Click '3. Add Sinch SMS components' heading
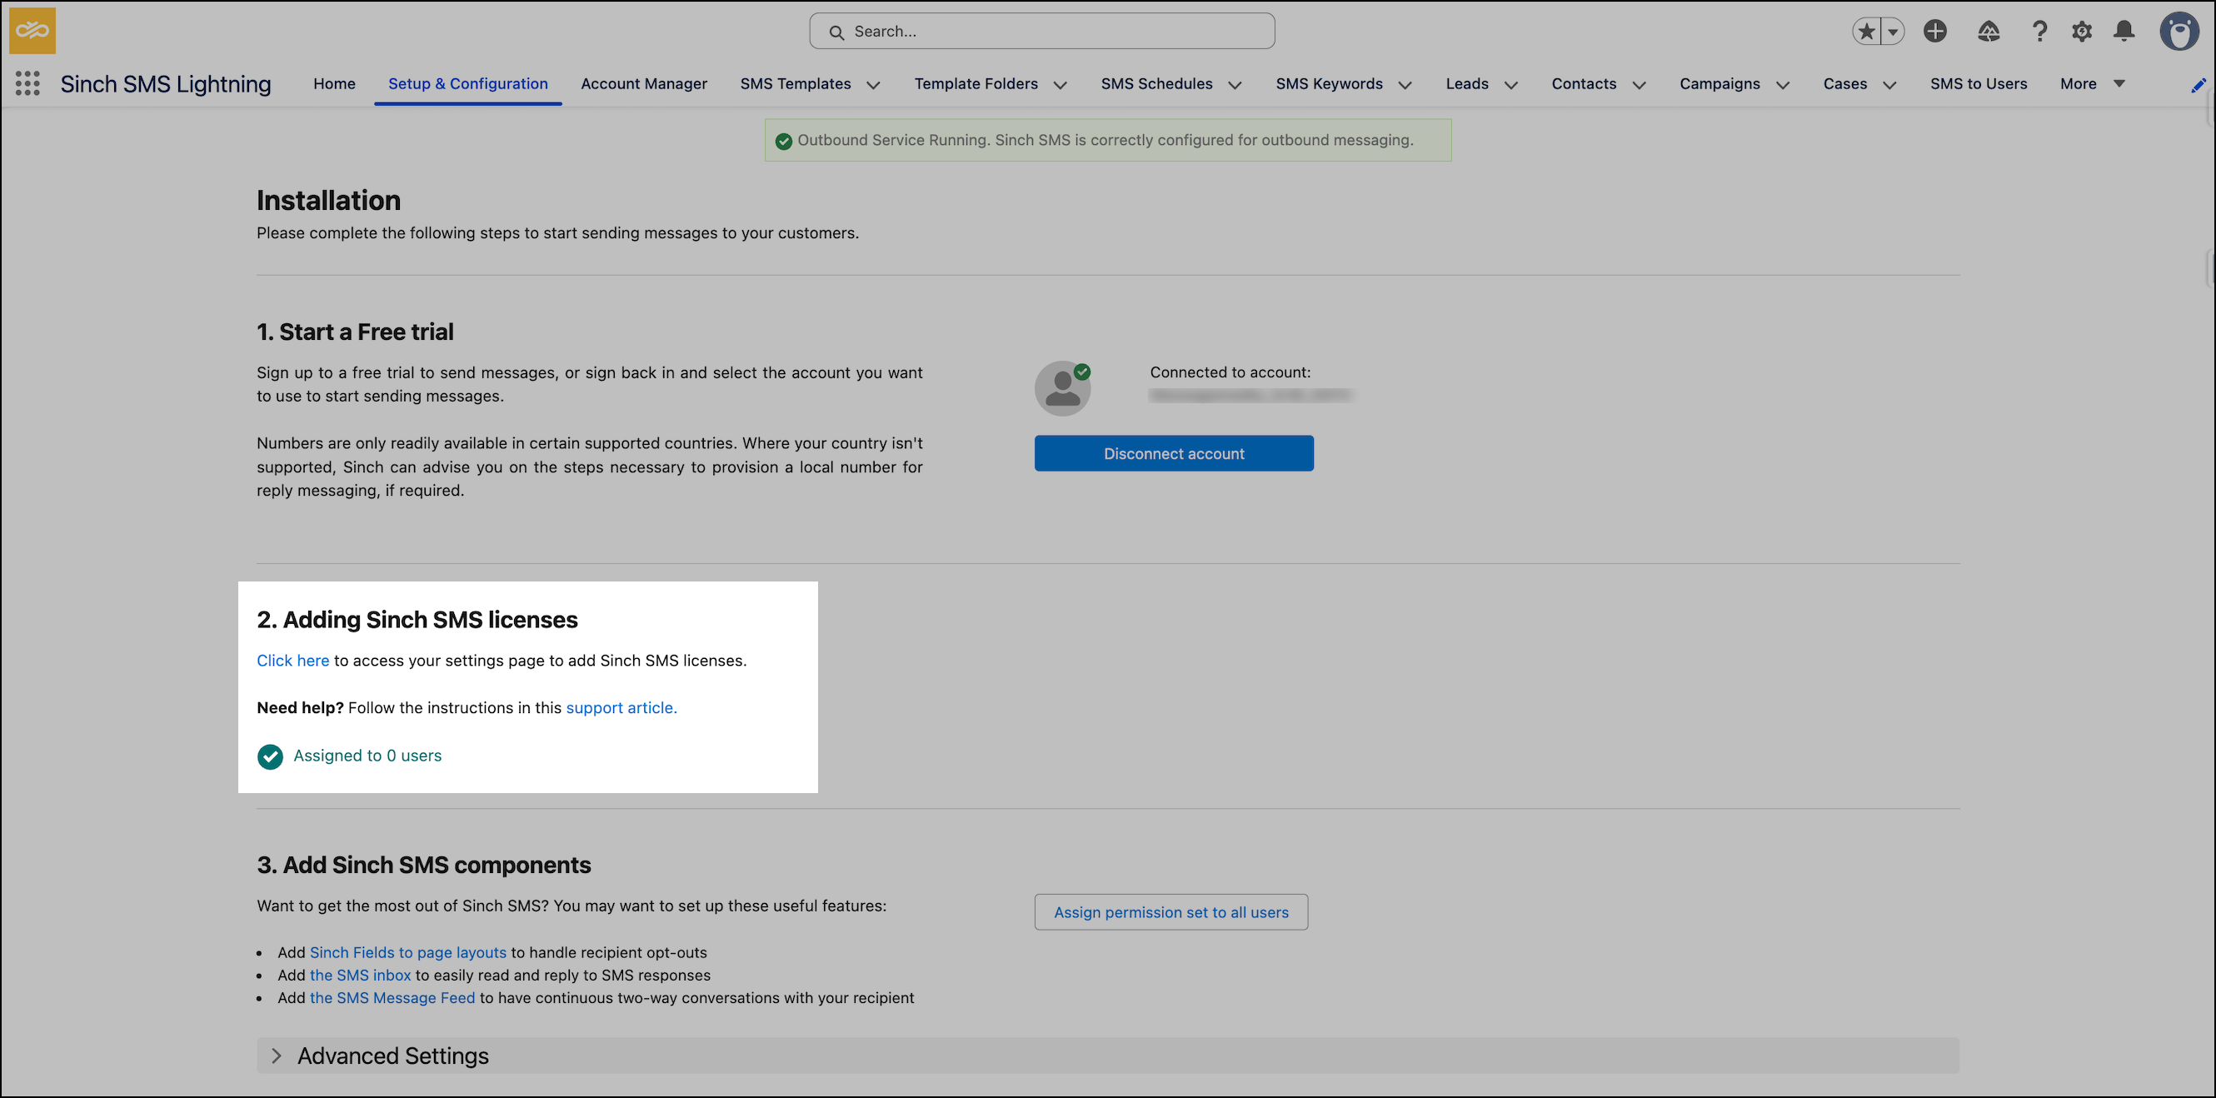 click(423, 865)
